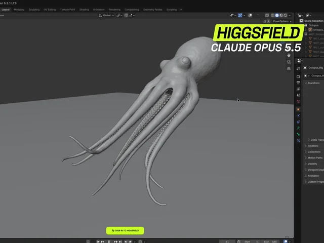This screenshot has width=324, height=243.
Task: Open the Tool properties tab
Action: (x=298, y=68)
